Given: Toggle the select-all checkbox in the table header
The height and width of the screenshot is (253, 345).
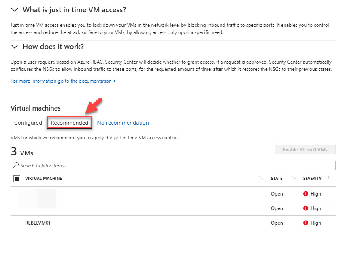Looking at the screenshot, I should [17, 178].
